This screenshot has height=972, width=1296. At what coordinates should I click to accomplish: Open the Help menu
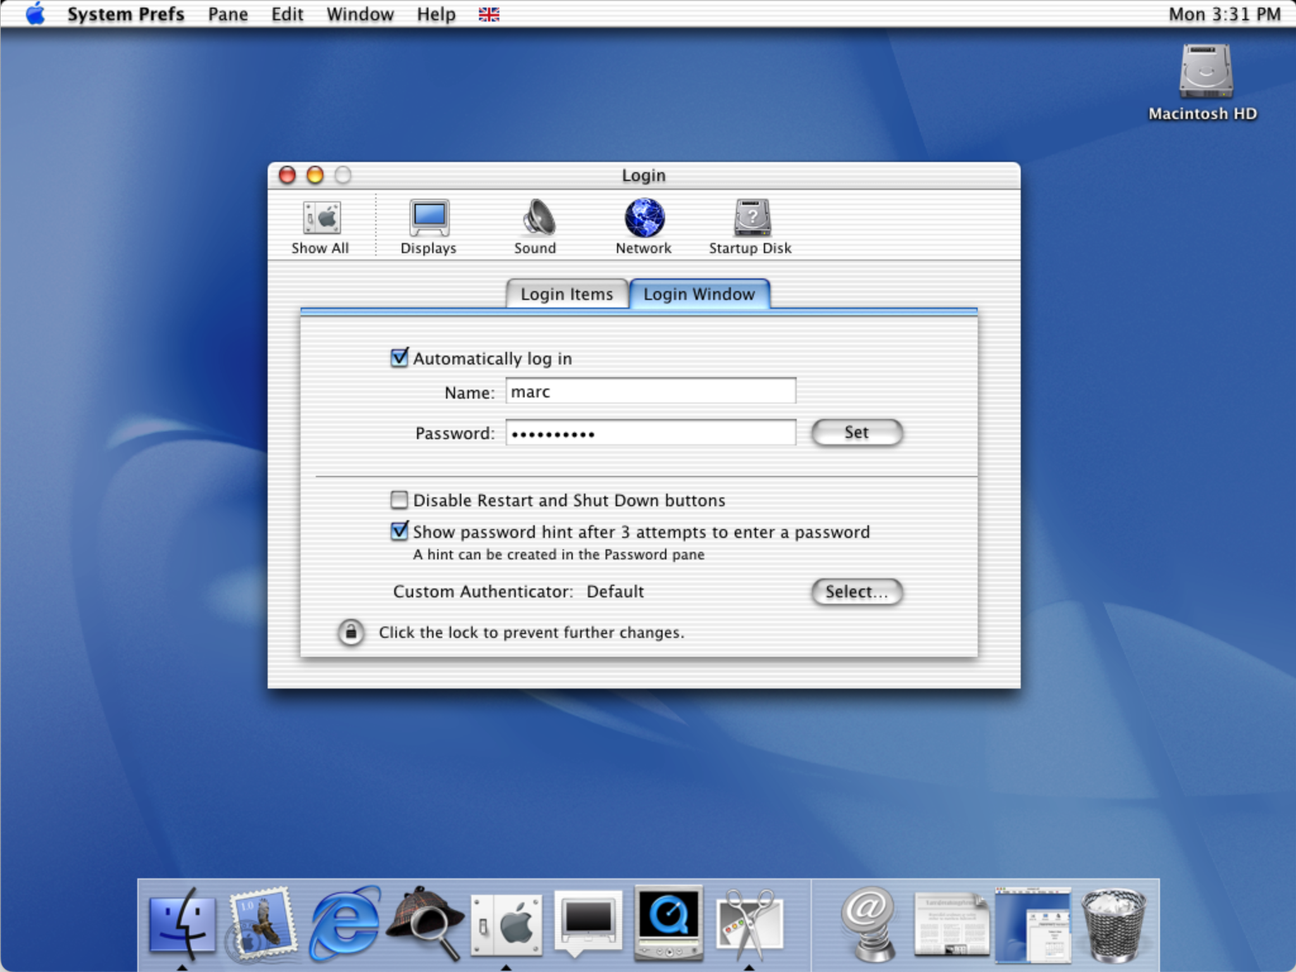tap(436, 14)
